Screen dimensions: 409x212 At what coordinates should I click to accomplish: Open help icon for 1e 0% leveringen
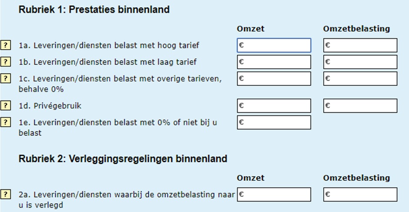point(6,122)
